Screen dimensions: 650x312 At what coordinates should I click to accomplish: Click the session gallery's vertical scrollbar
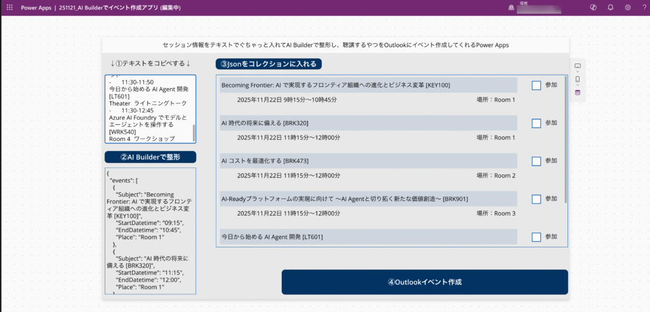566,146
